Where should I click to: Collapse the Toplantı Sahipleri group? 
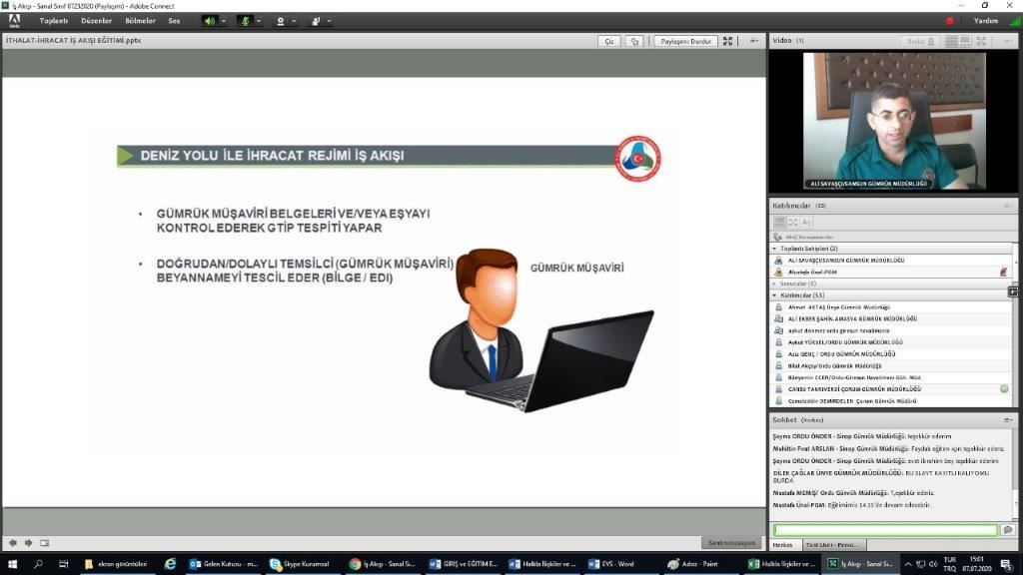pos(775,248)
